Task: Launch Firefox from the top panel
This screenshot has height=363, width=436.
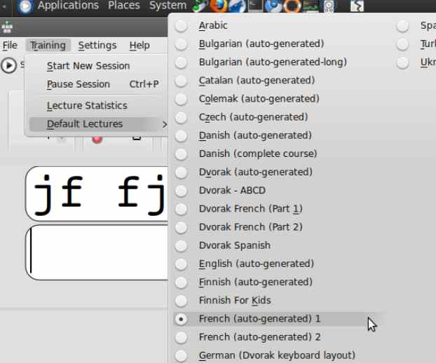Action: [218, 6]
